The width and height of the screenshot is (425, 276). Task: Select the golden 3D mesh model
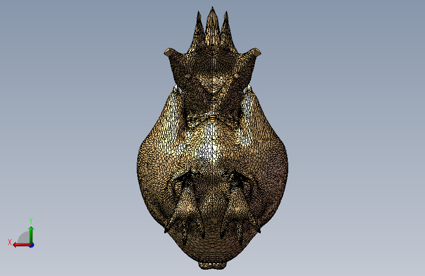tap(213, 138)
